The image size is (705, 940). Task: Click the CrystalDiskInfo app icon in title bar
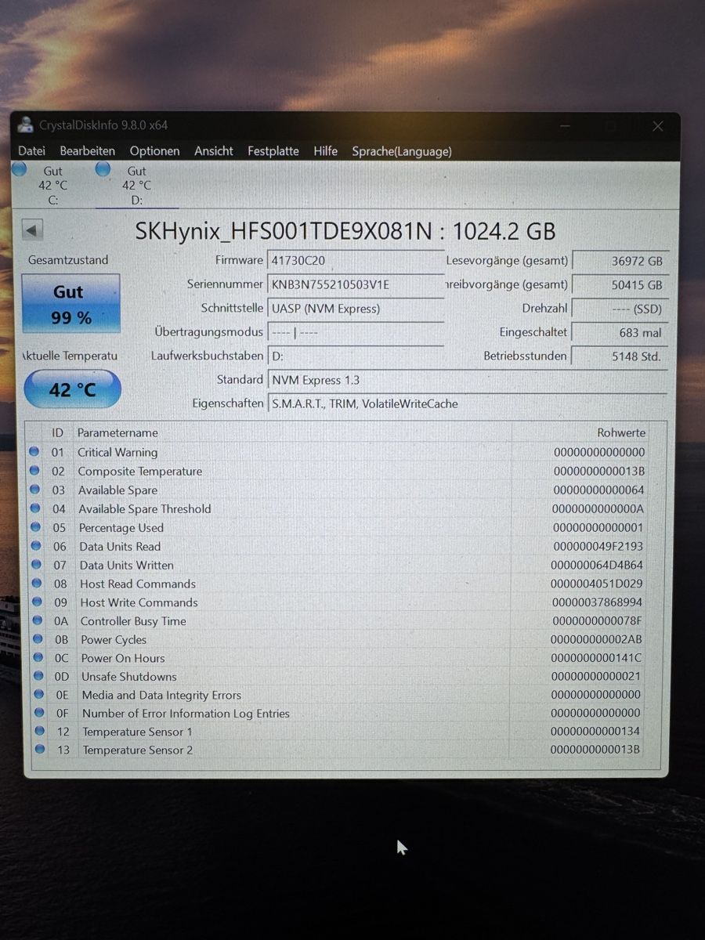(x=26, y=125)
